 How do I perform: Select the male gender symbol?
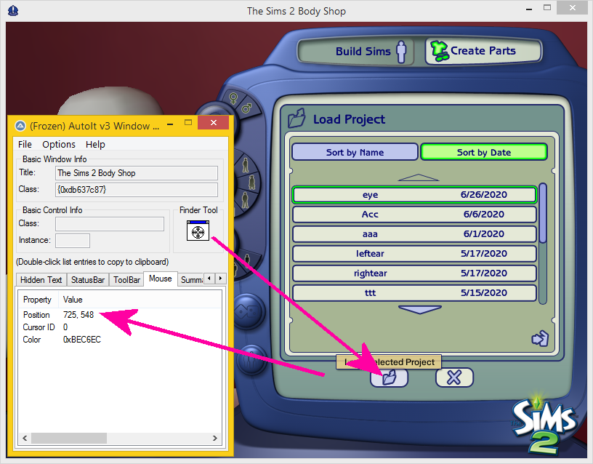click(x=246, y=108)
